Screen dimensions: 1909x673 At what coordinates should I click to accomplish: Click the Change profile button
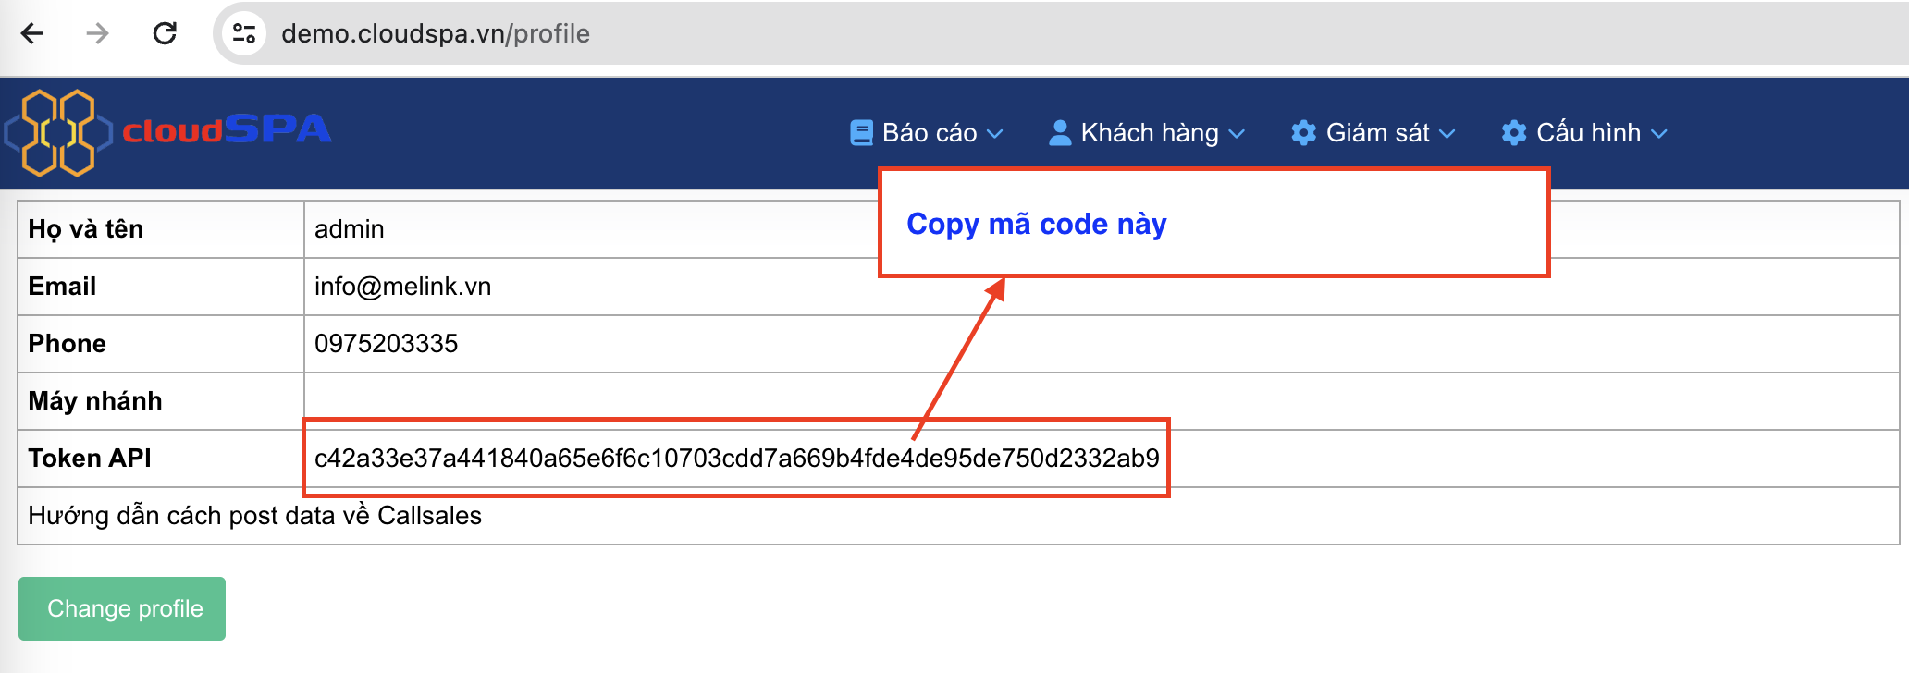coord(122,608)
